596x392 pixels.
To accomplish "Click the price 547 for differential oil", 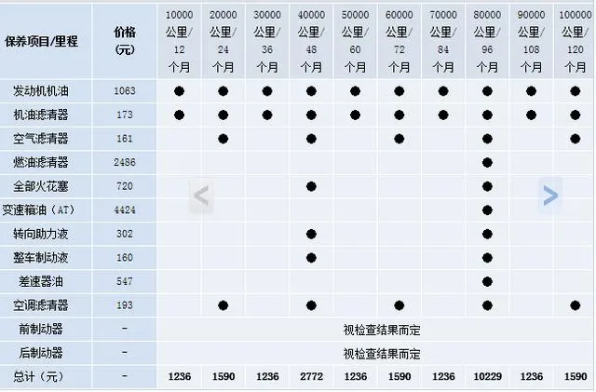I will click(x=125, y=281).
